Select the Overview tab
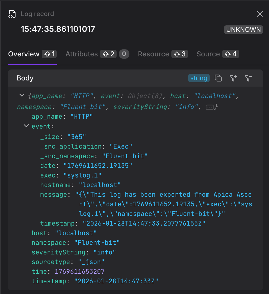Screen dimensions: 269x294 [24, 54]
